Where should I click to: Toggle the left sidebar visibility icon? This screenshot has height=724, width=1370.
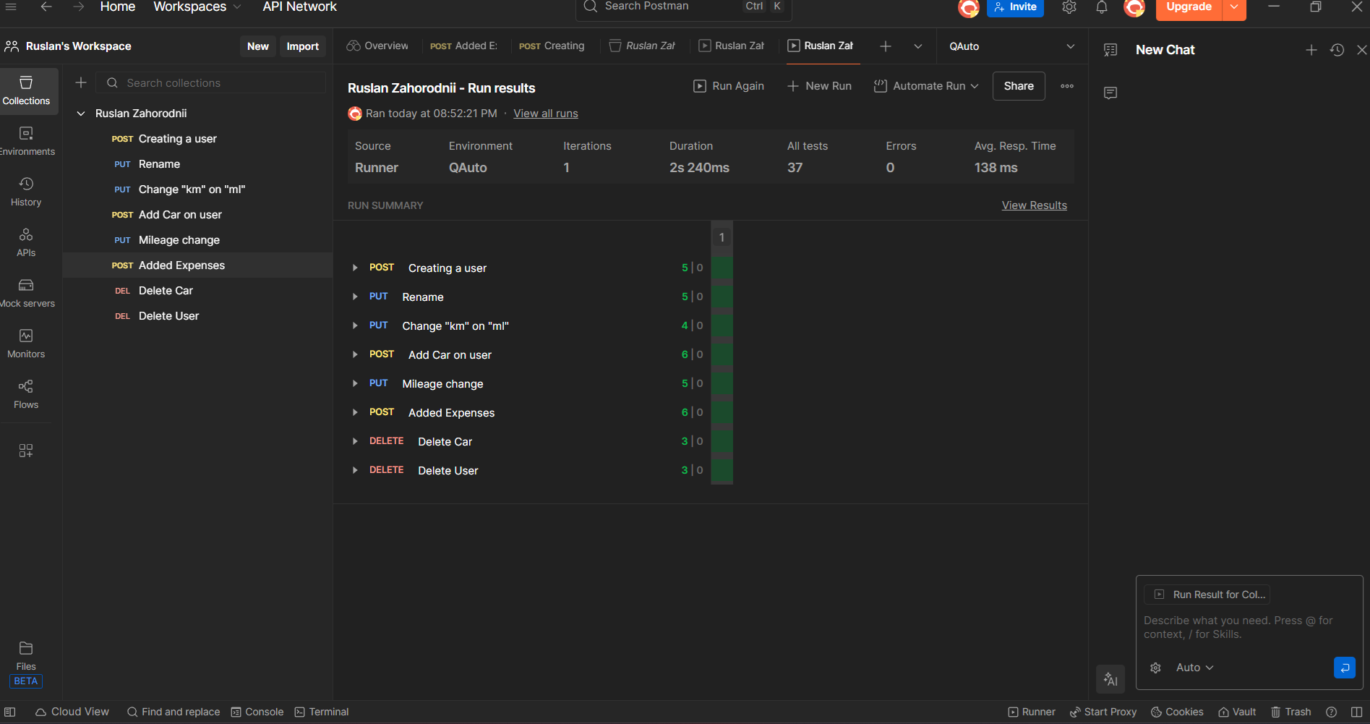point(10,712)
